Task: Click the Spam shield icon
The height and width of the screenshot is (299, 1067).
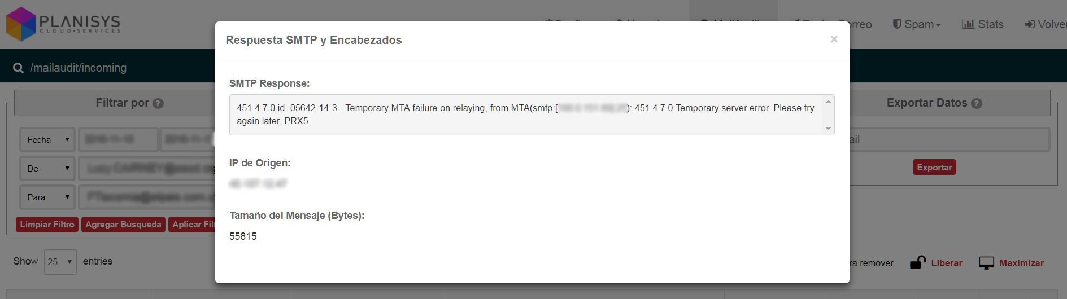Action: pyautogui.click(x=897, y=24)
